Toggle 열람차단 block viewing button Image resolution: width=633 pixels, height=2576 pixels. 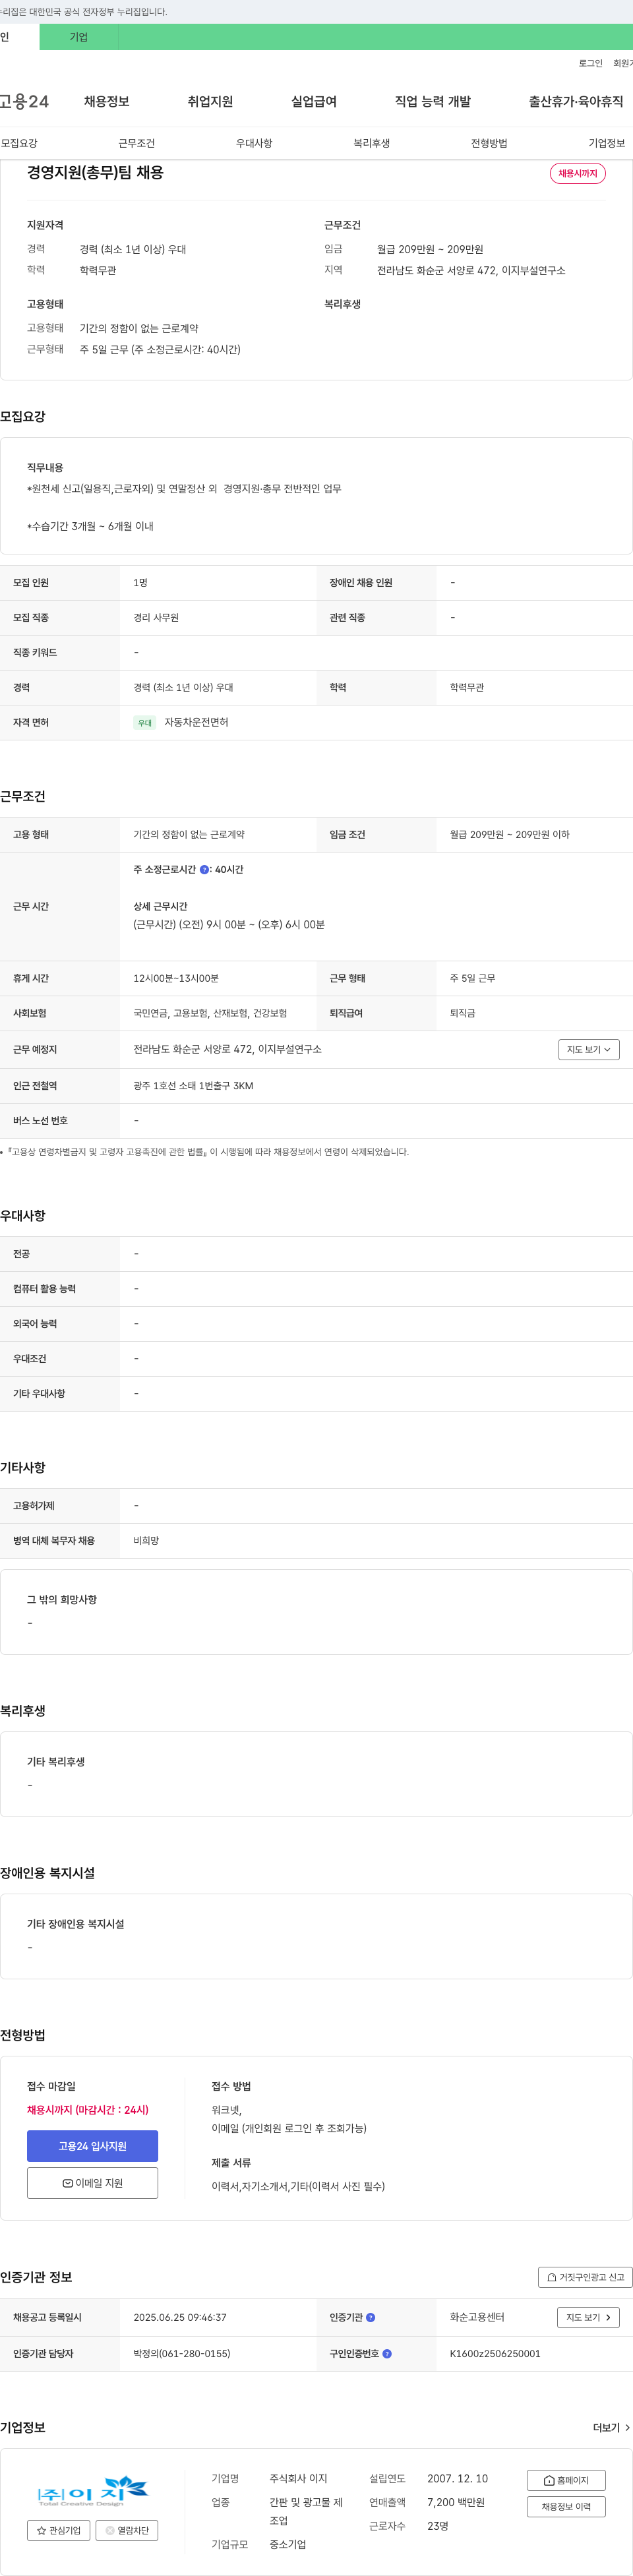point(127,2530)
